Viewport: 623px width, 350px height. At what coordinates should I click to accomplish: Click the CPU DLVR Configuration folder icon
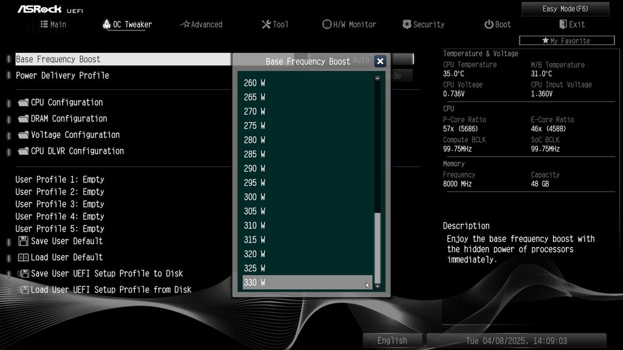[x=24, y=151]
